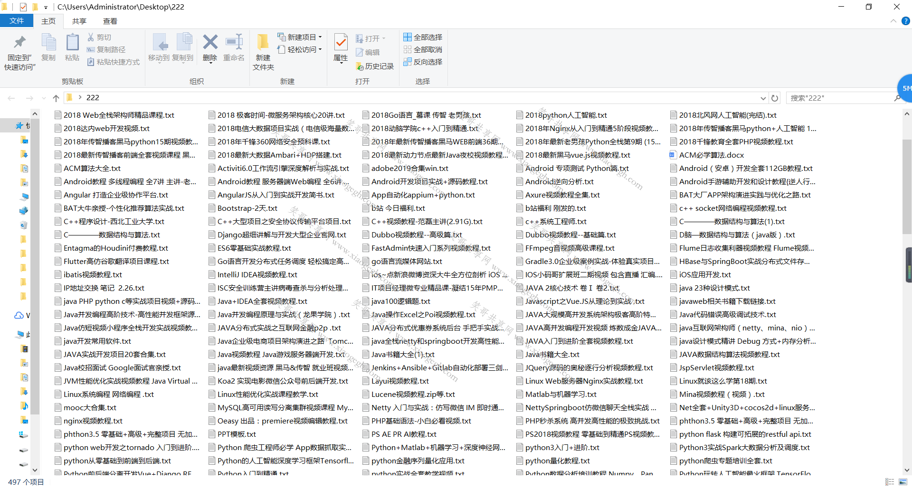912x489 pixels.
Task: Click up arrow of file list scrollbar
Action: click(x=907, y=114)
